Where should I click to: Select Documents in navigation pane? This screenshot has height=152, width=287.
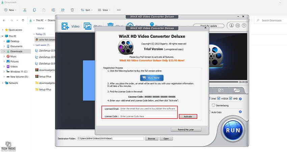click(16, 46)
